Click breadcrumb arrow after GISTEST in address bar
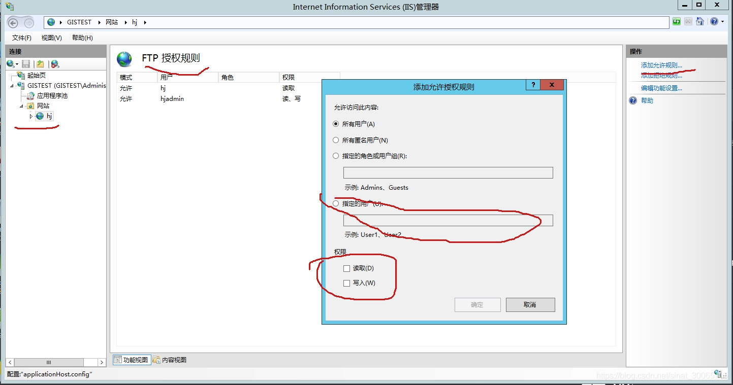The image size is (733, 385). tap(99, 22)
